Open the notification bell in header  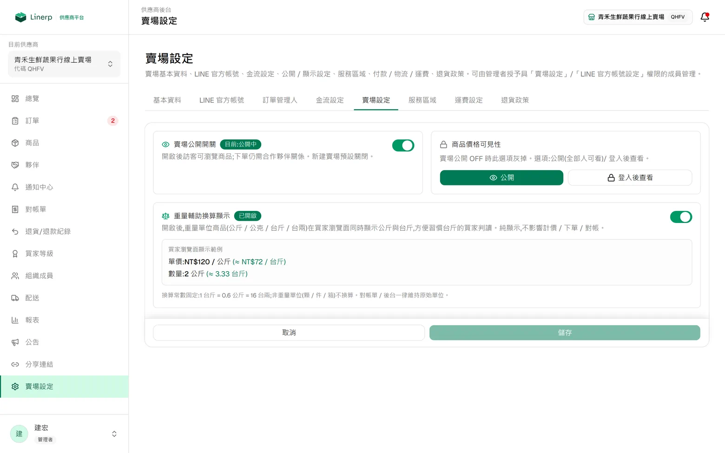(x=705, y=17)
